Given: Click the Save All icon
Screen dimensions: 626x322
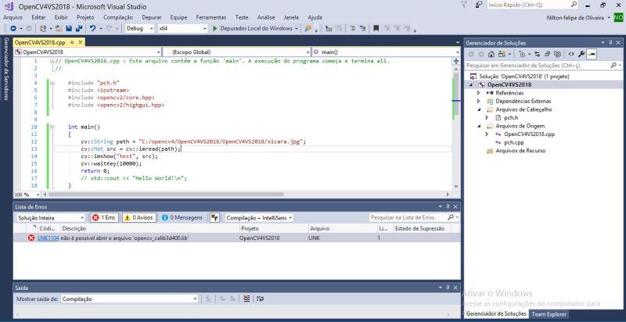Looking at the screenshot, I should [79, 29].
